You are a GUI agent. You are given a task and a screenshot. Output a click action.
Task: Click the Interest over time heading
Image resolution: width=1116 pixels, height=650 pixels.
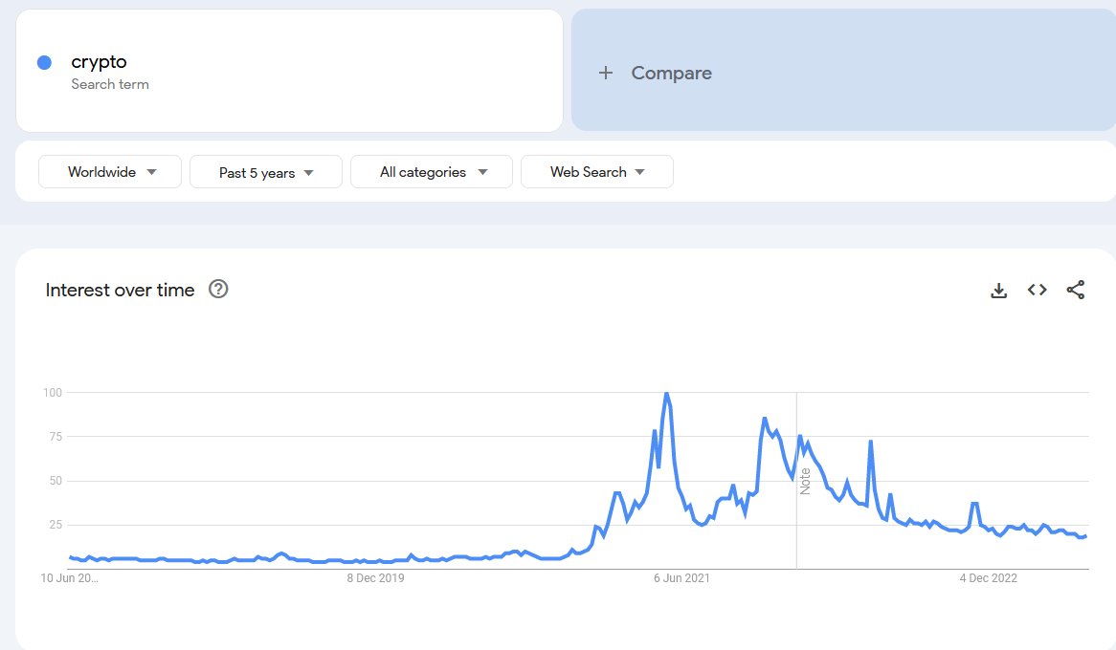120,290
